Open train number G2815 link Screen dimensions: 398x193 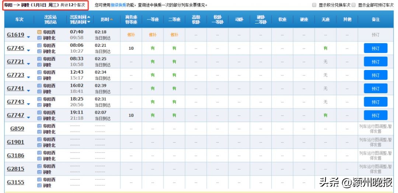pyautogui.click(x=15, y=169)
